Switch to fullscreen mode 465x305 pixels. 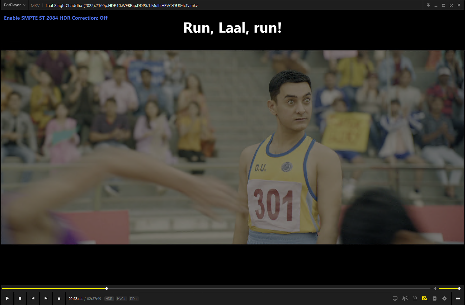(x=451, y=5)
